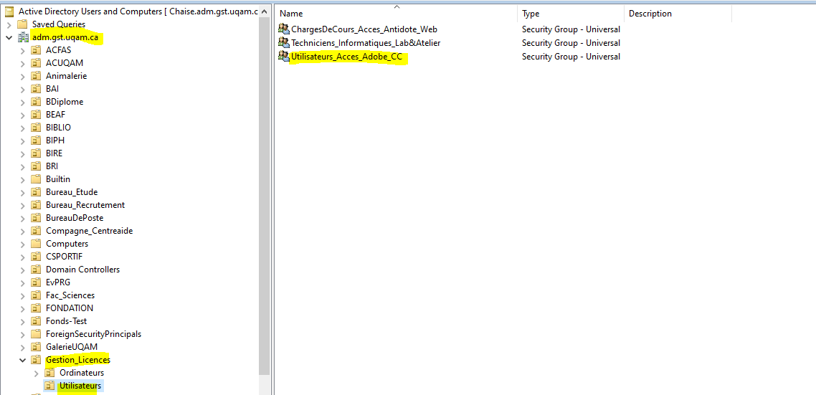Sort list by Description column header
Viewport: 816px width, 395px height.
(678, 14)
